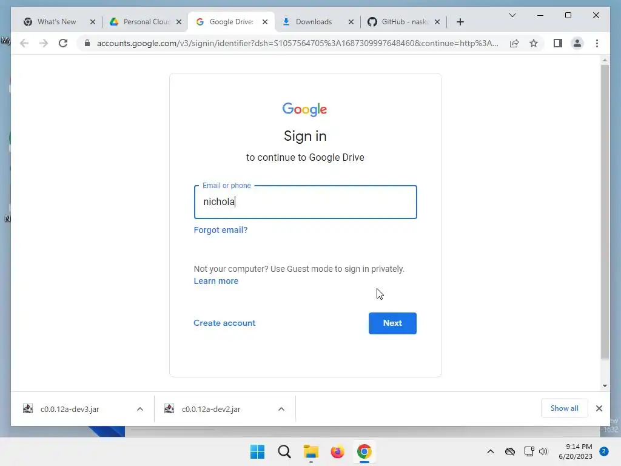
Task: Launch Firefox from the taskbar
Action: pos(337,451)
